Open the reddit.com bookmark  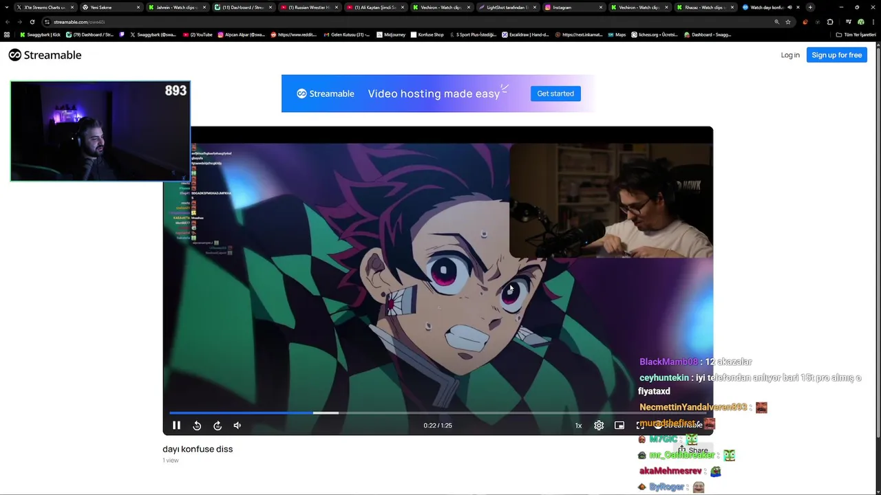(294, 34)
